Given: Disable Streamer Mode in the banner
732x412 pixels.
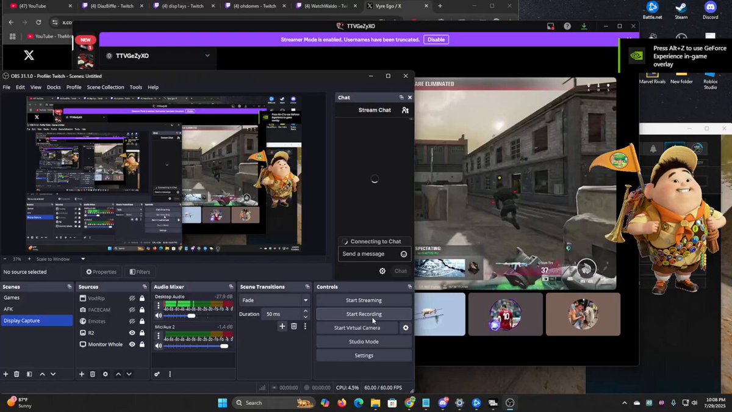Looking at the screenshot, I should 436,40.
